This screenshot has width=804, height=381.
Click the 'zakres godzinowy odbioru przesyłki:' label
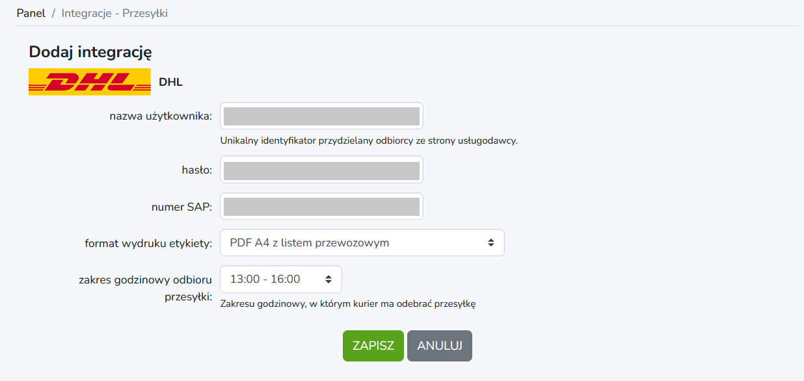(x=145, y=288)
